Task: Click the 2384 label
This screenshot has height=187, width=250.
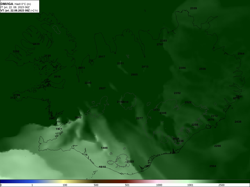Action: click(x=182, y=68)
